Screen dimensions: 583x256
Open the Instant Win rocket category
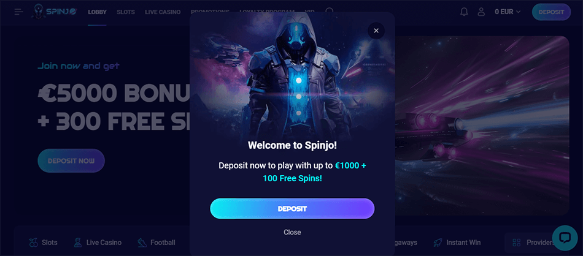pos(457,243)
